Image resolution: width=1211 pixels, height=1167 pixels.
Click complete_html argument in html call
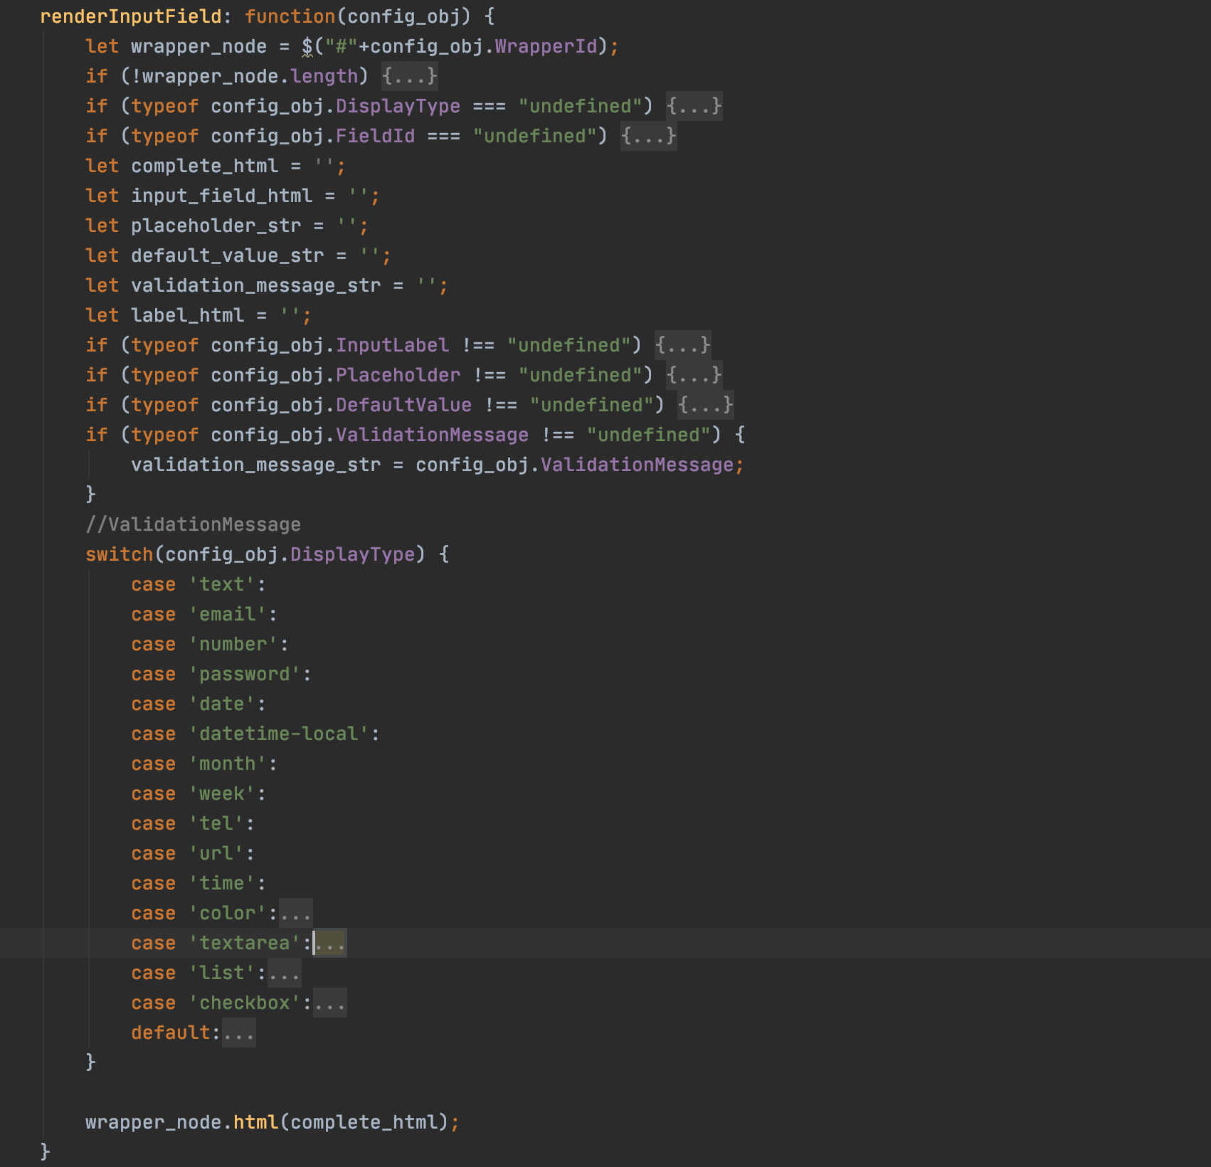(x=364, y=1122)
